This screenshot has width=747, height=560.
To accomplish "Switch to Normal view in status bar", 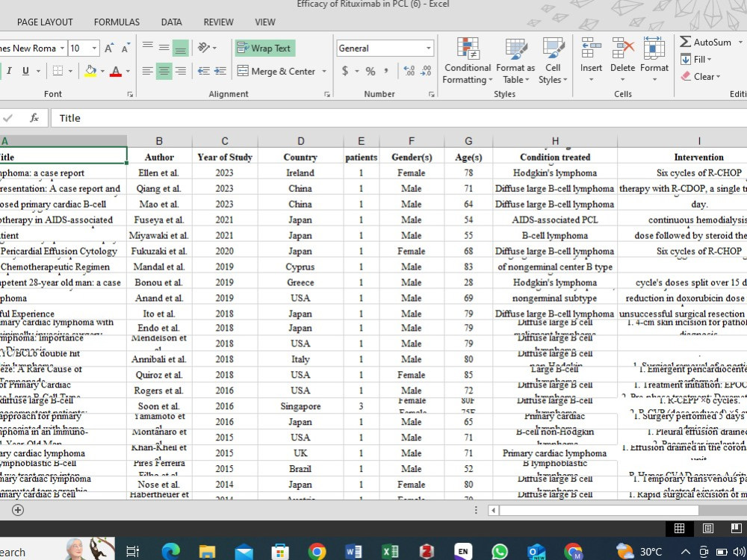I will coord(679,528).
